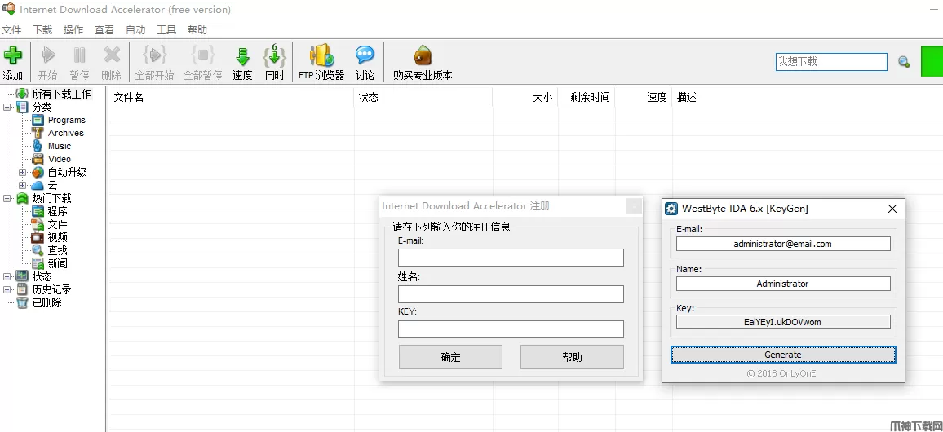The width and height of the screenshot is (943, 432).
Task: Open the Actions (操作) menu
Action: (x=73, y=30)
